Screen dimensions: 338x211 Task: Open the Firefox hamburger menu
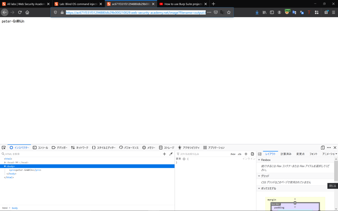(x=334, y=12)
